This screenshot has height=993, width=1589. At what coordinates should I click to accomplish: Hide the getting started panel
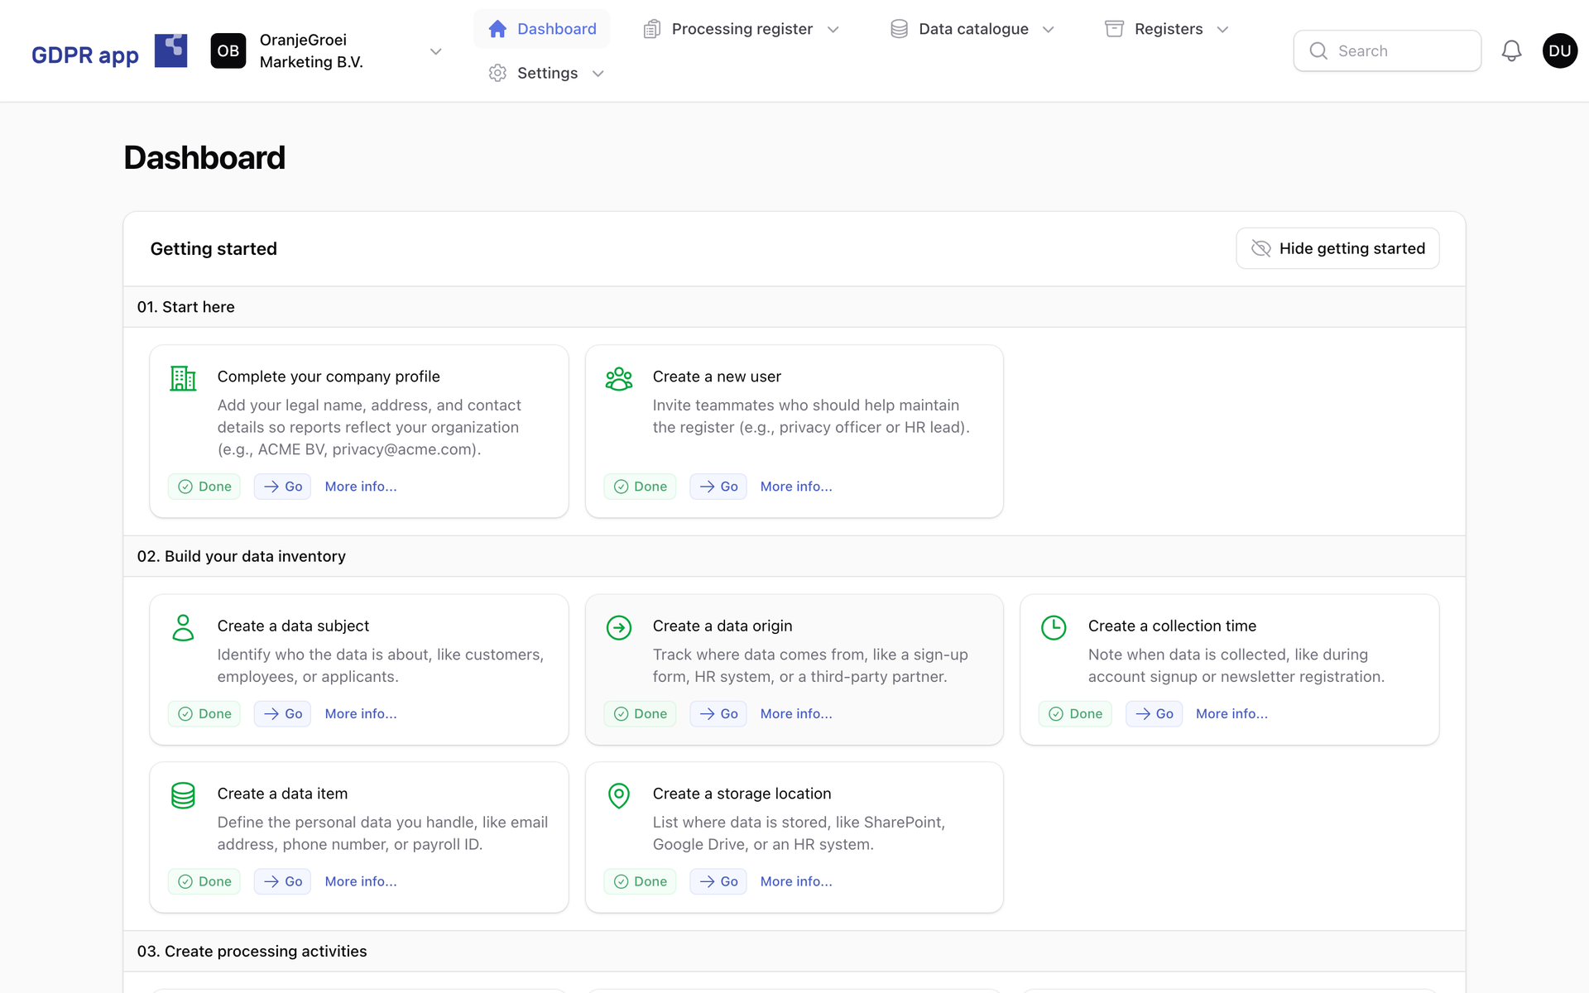[x=1337, y=248]
